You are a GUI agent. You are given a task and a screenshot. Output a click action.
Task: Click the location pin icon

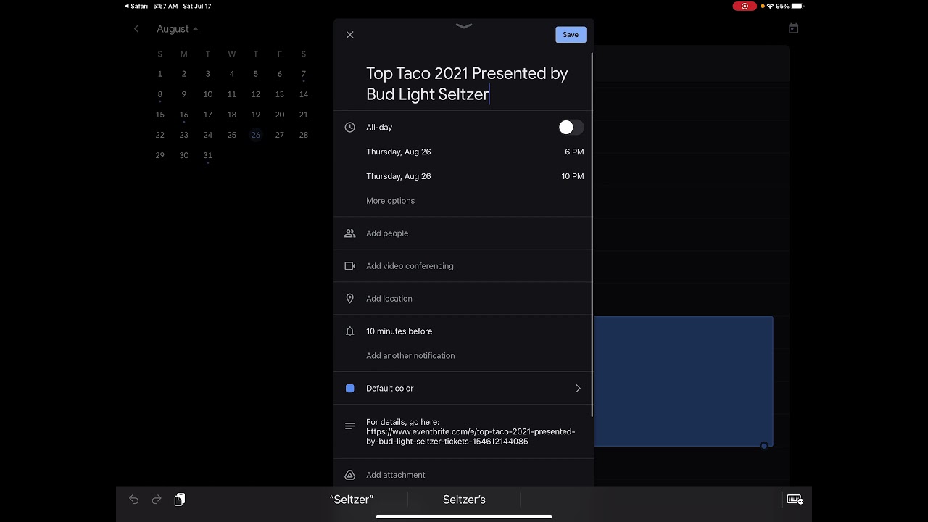[x=350, y=299]
